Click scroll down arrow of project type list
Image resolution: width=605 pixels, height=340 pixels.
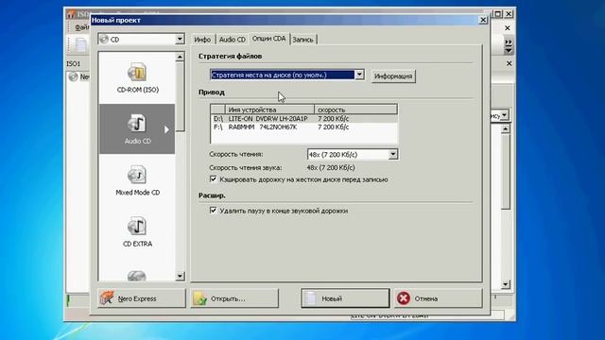tap(180, 276)
